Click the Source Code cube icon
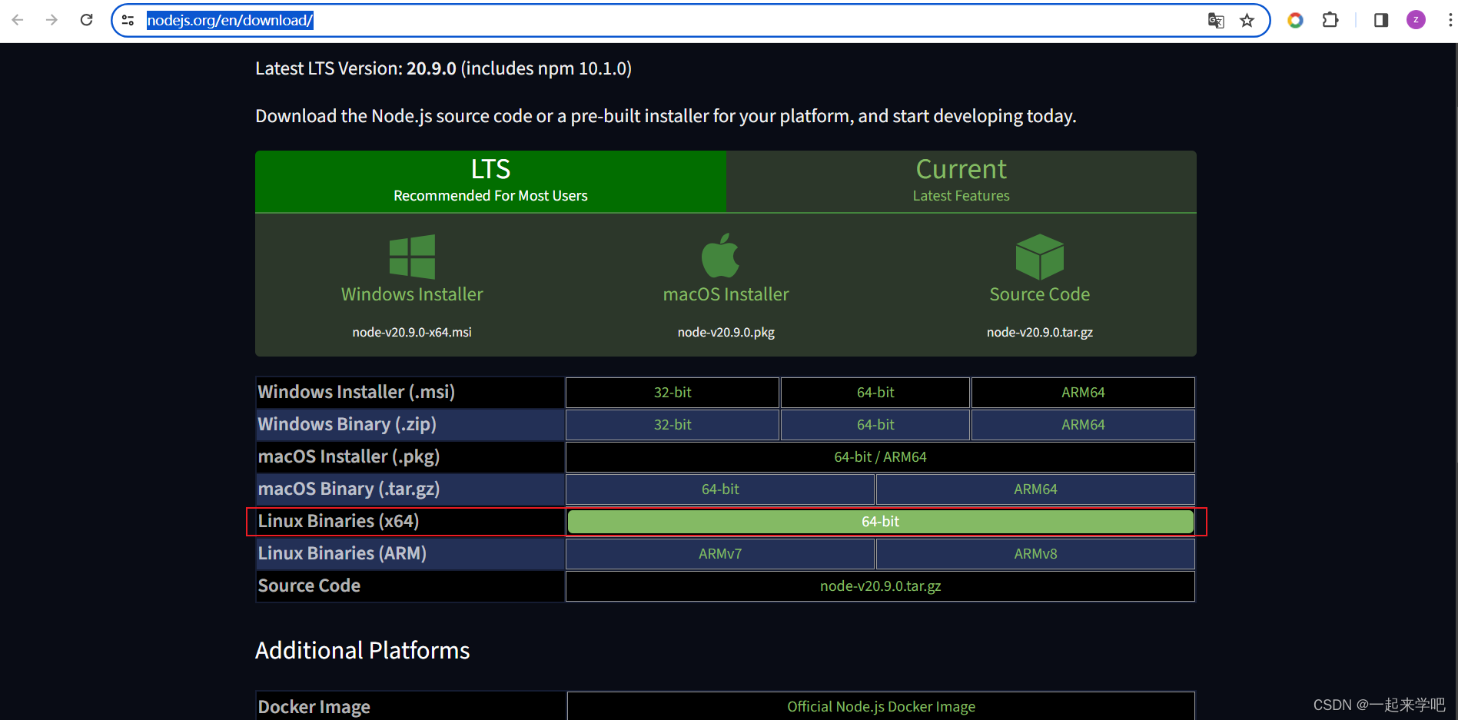The width and height of the screenshot is (1458, 720). [1040, 257]
